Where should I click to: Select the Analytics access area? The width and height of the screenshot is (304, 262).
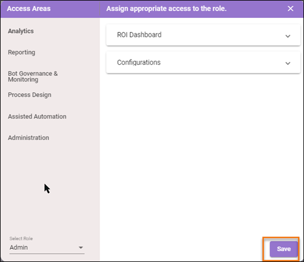click(x=21, y=31)
